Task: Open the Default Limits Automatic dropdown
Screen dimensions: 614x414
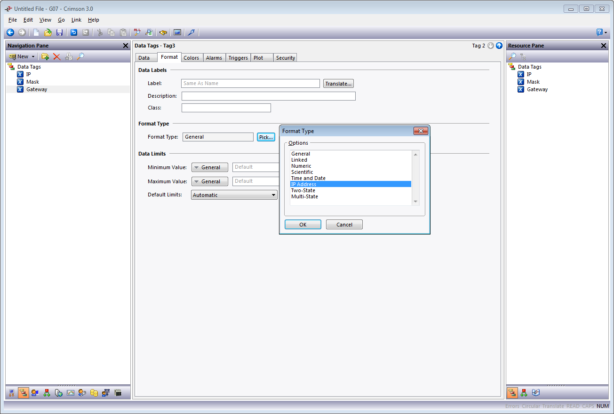Action: click(x=234, y=195)
